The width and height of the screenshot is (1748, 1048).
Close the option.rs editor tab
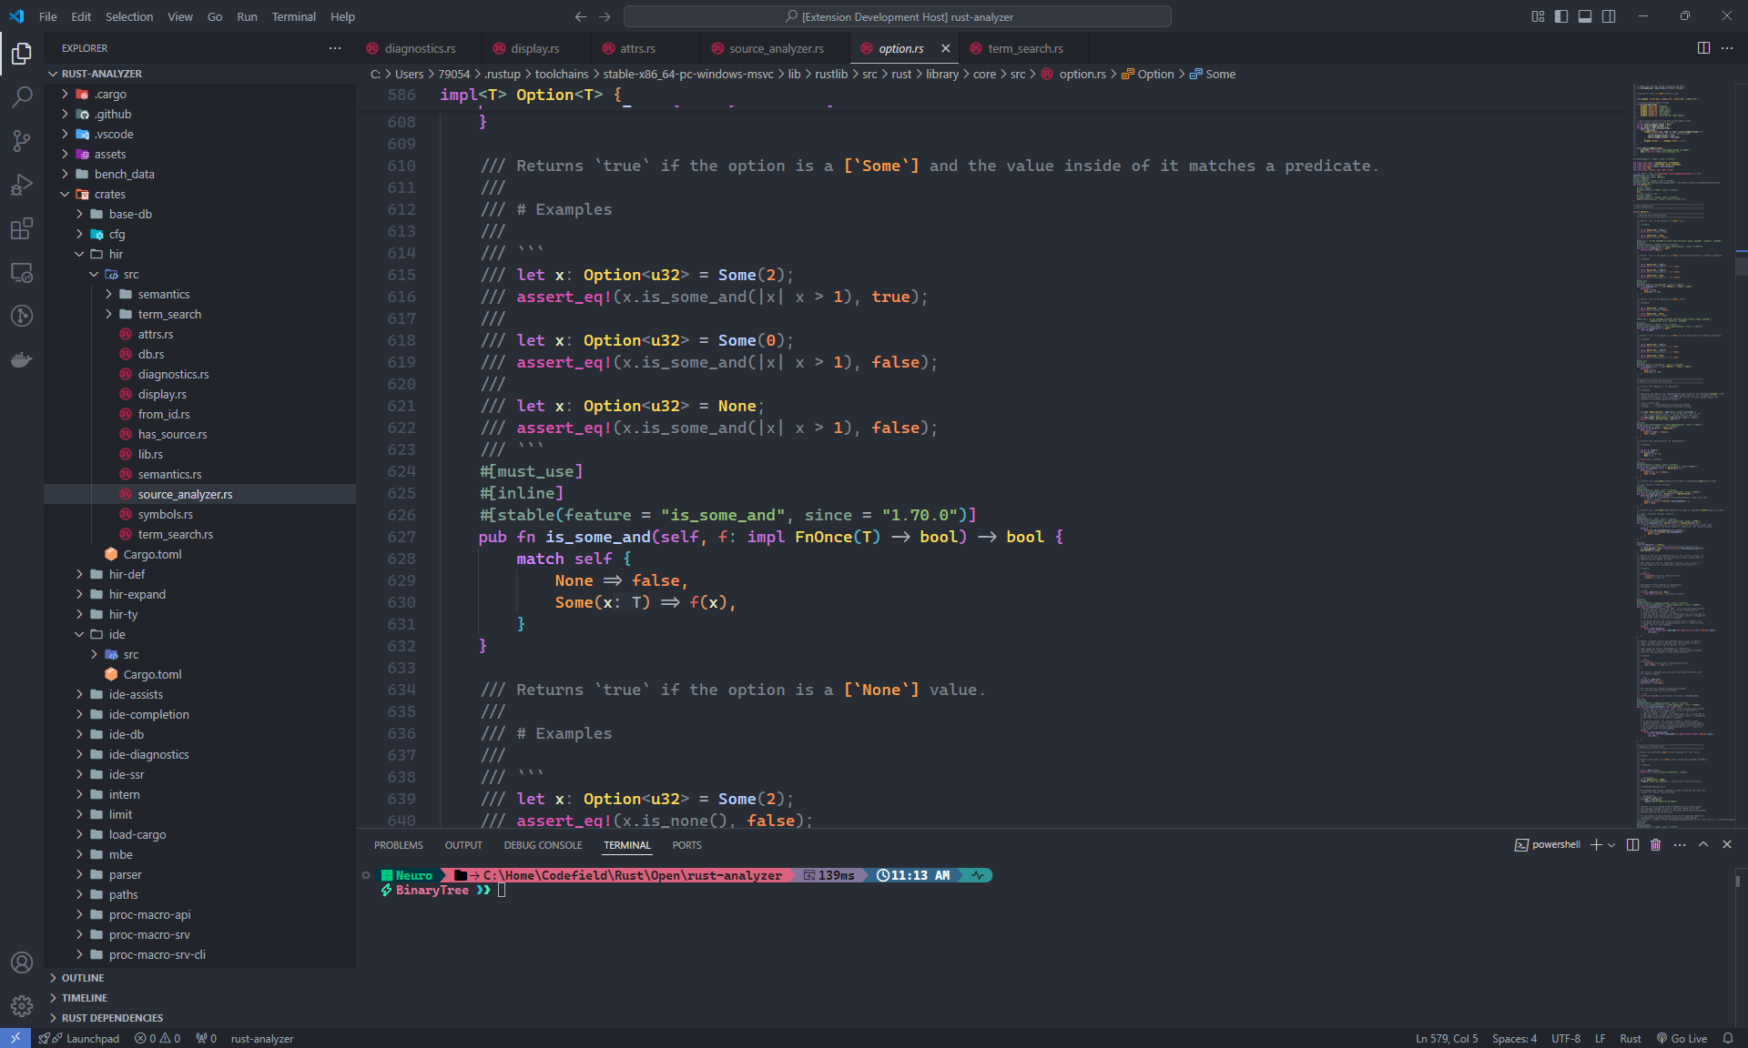(945, 48)
